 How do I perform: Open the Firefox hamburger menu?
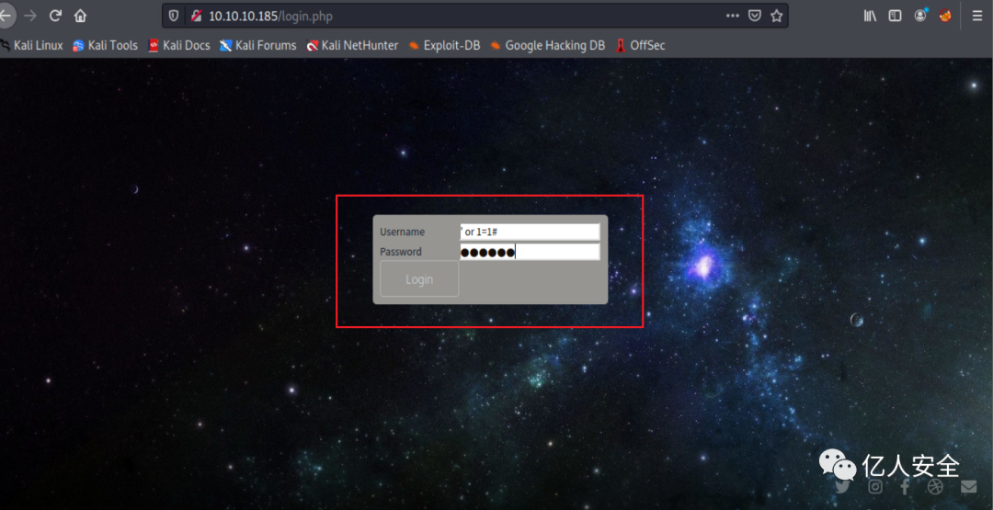(x=977, y=16)
